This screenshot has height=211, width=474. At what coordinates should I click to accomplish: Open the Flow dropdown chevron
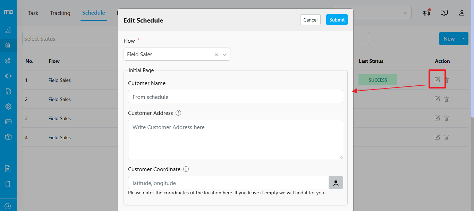point(225,54)
